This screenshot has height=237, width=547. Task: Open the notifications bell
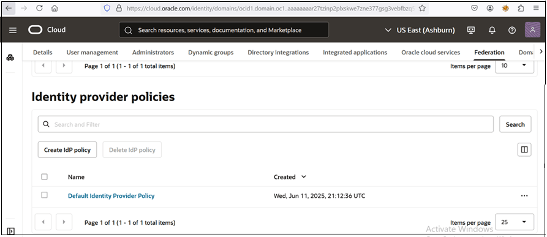point(492,30)
